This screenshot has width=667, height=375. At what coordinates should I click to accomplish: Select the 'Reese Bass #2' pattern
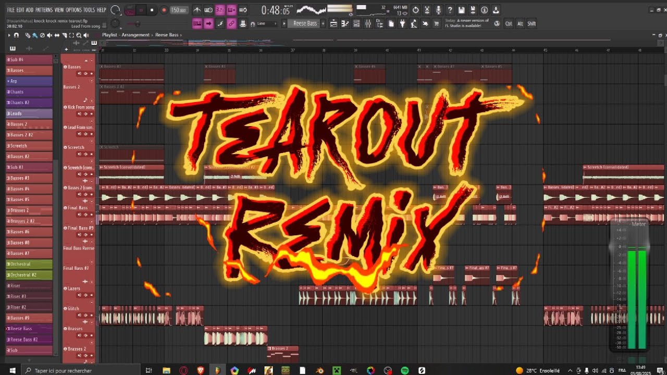click(29, 340)
